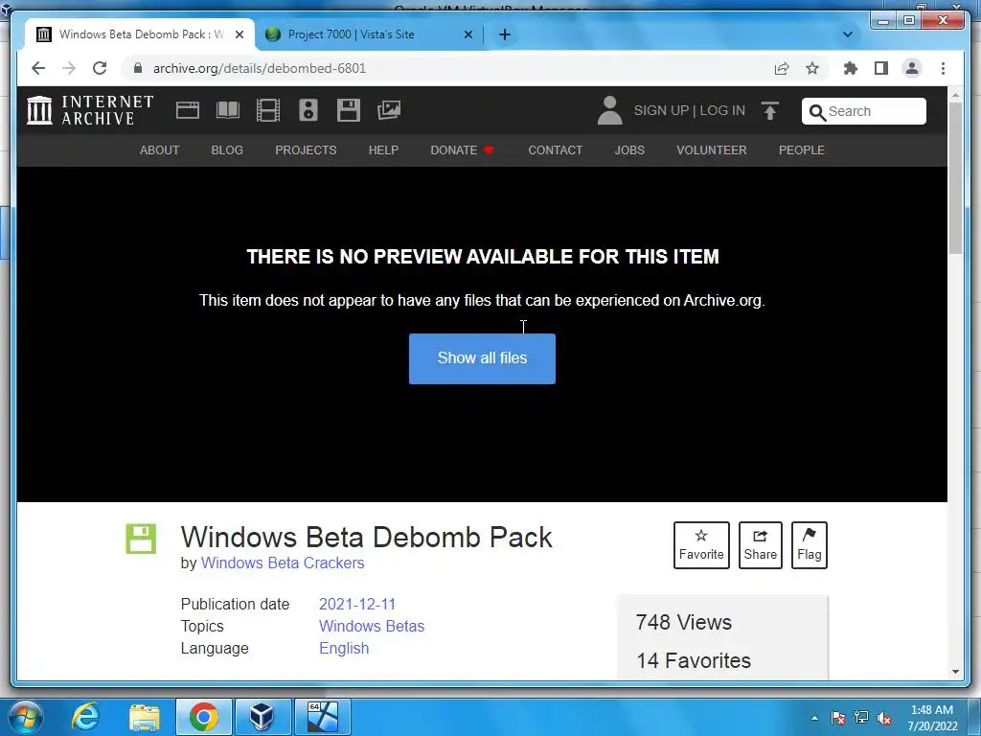This screenshot has width=981, height=736.
Task: Click the Action Center flag tray icon
Action: click(x=837, y=718)
